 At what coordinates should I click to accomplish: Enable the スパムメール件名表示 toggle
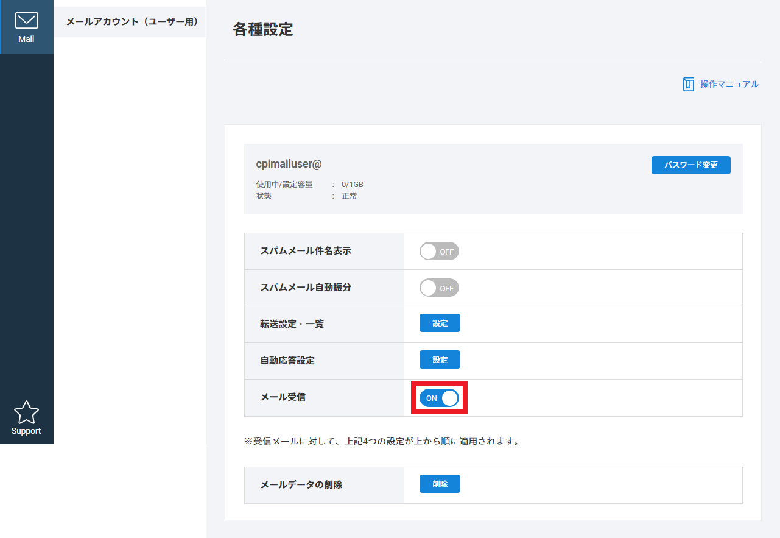439,251
